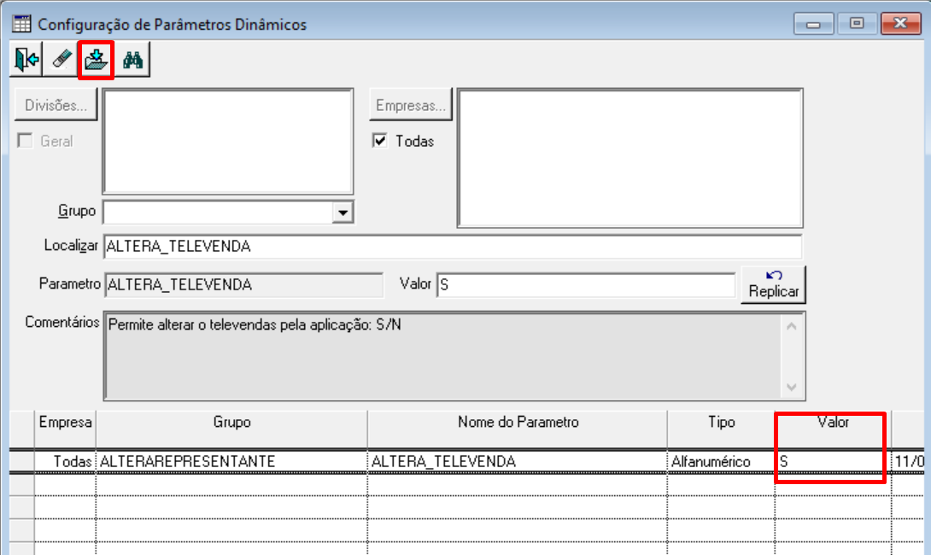931x555 pixels.
Task: Select the ALTERA_TELEVENDA grid cell
Action: pyautogui.click(x=518, y=461)
